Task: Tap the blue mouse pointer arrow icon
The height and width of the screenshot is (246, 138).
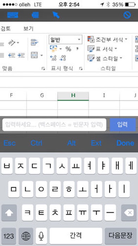Action: [56, 15]
